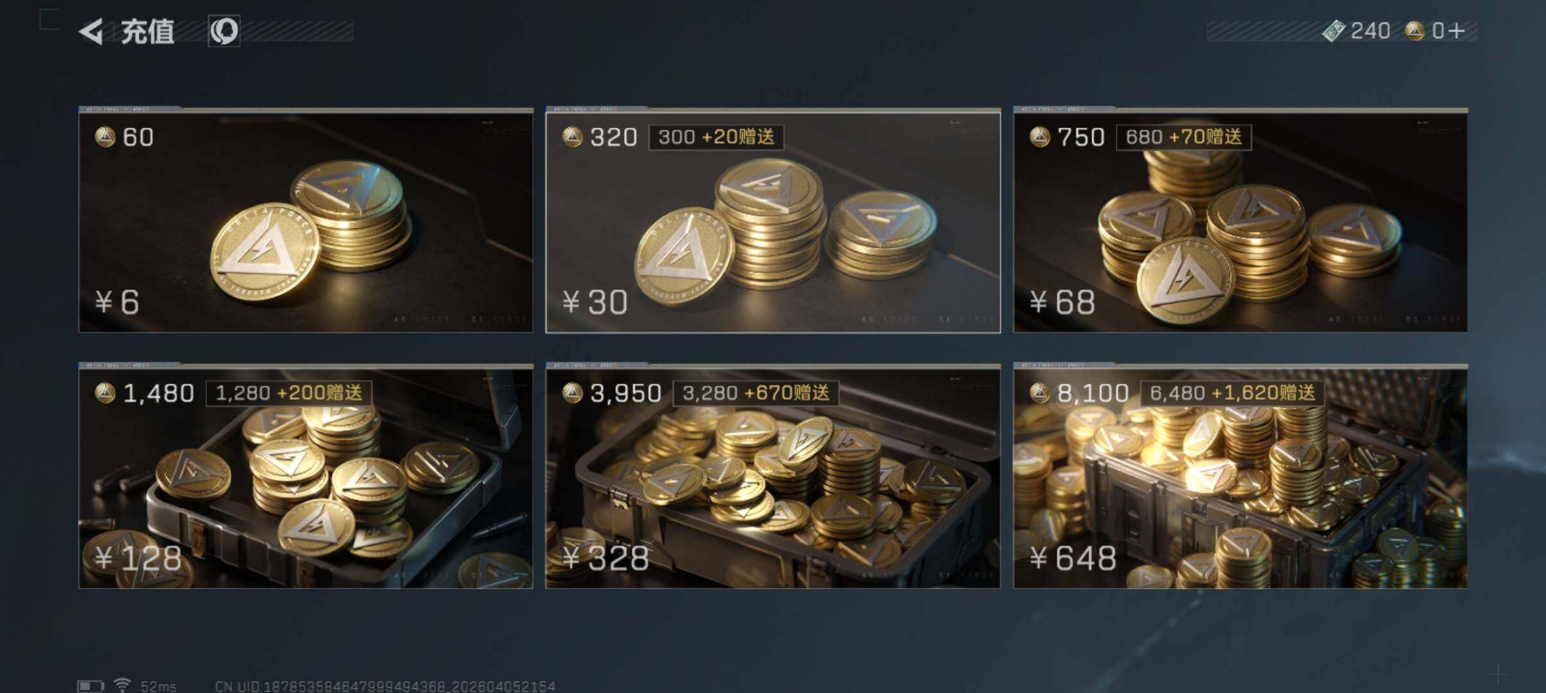Tap the Wi-Fi signal icon showing 52ms
1546x693 pixels.
click(x=122, y=685)
